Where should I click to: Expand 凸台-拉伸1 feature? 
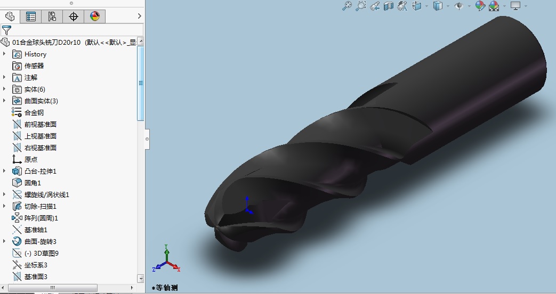pos(4,171)
